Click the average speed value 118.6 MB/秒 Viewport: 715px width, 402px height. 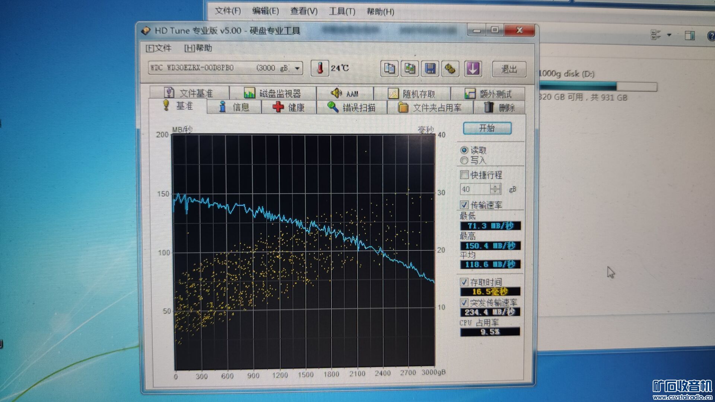click(490, 265)
